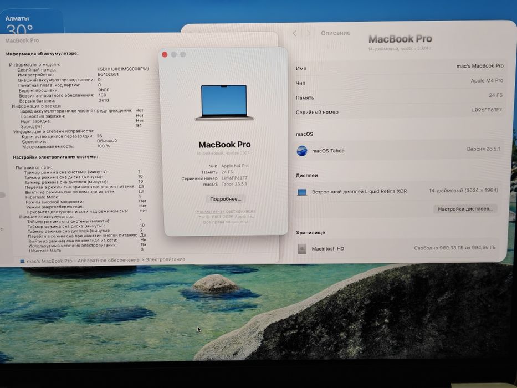The height and width of the screenshot is (388, 517).
Task: Select Аппаратное обеспечение in the path bar
Action: [x=109, y=261]
